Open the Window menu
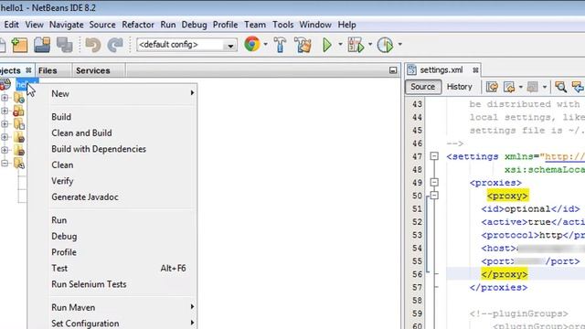Viewport: 585px width, 329px height. (x=315, y=25)
